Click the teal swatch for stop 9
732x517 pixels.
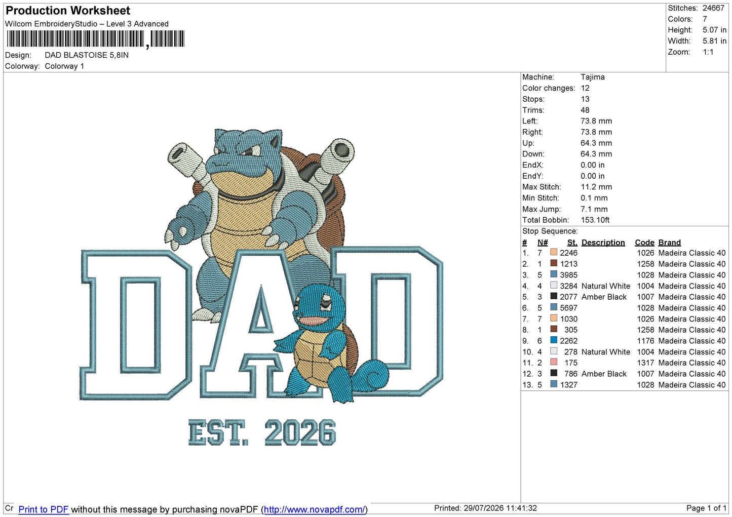[x=554, y=340]
